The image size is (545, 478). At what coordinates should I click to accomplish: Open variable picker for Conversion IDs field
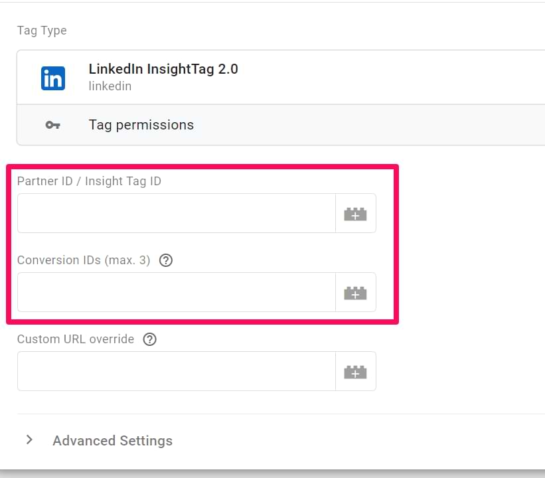[x=356, y=292]
